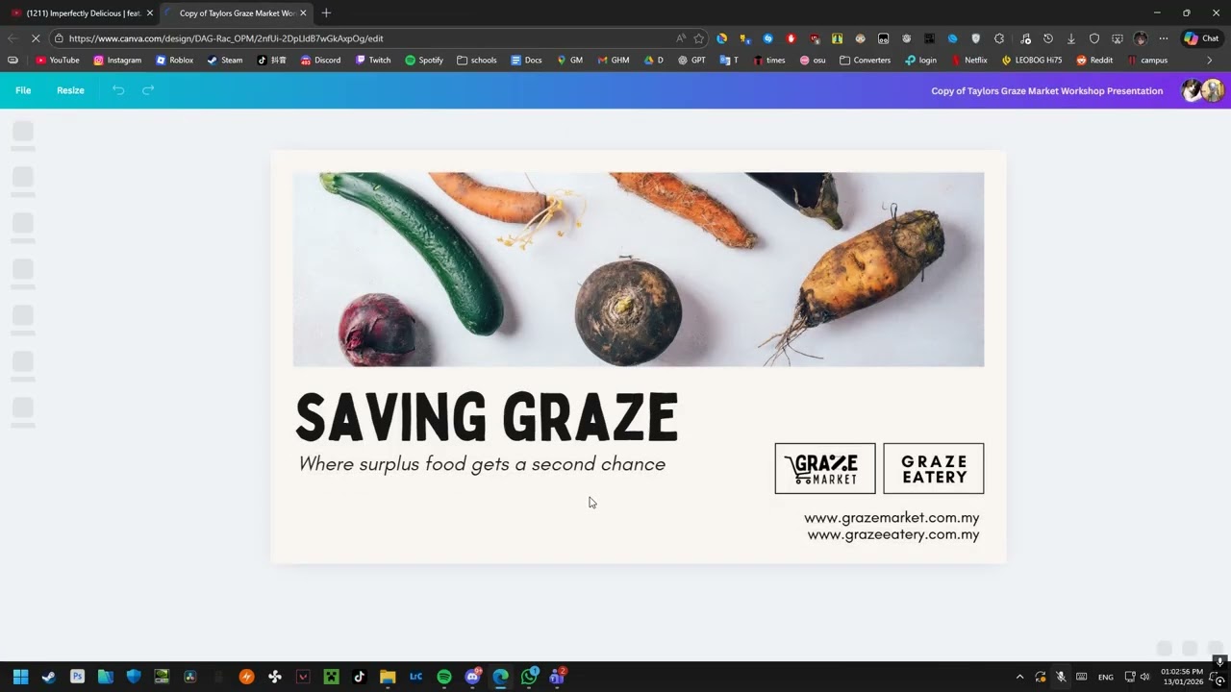The height and width of the screenshot is (692, 1231).
Task: Open browser history clock icon
Action: [1047, 38]
